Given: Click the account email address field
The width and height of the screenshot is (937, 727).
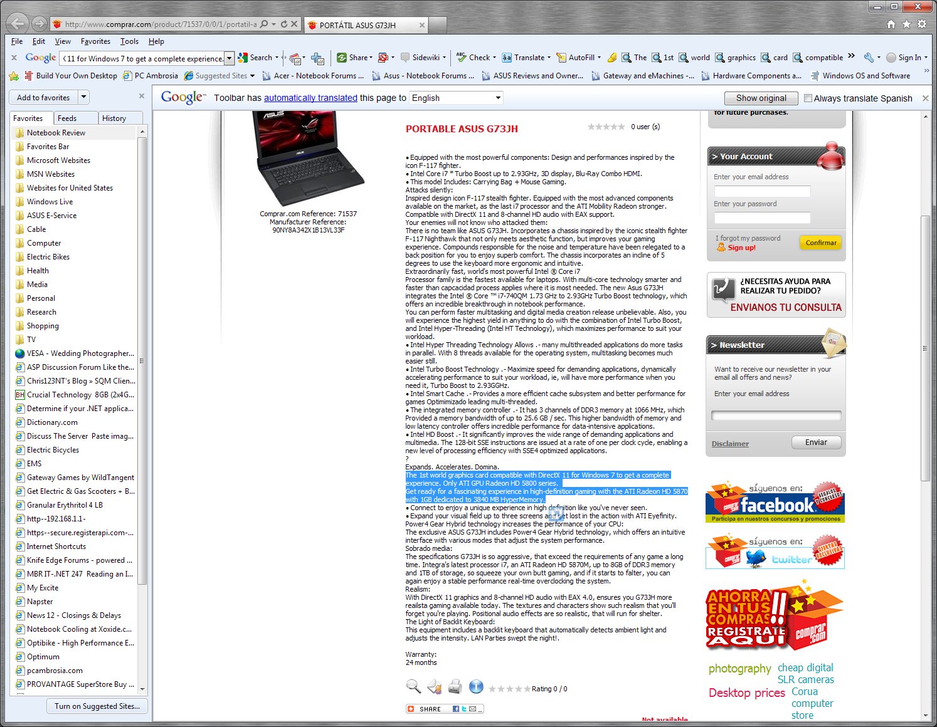Looking at the screenshot, I should 762,192.
